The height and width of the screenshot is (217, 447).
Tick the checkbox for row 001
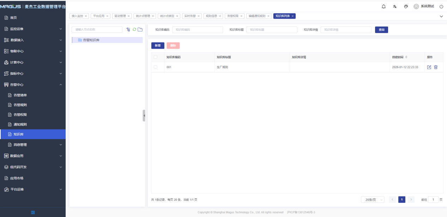pos(156,67)
